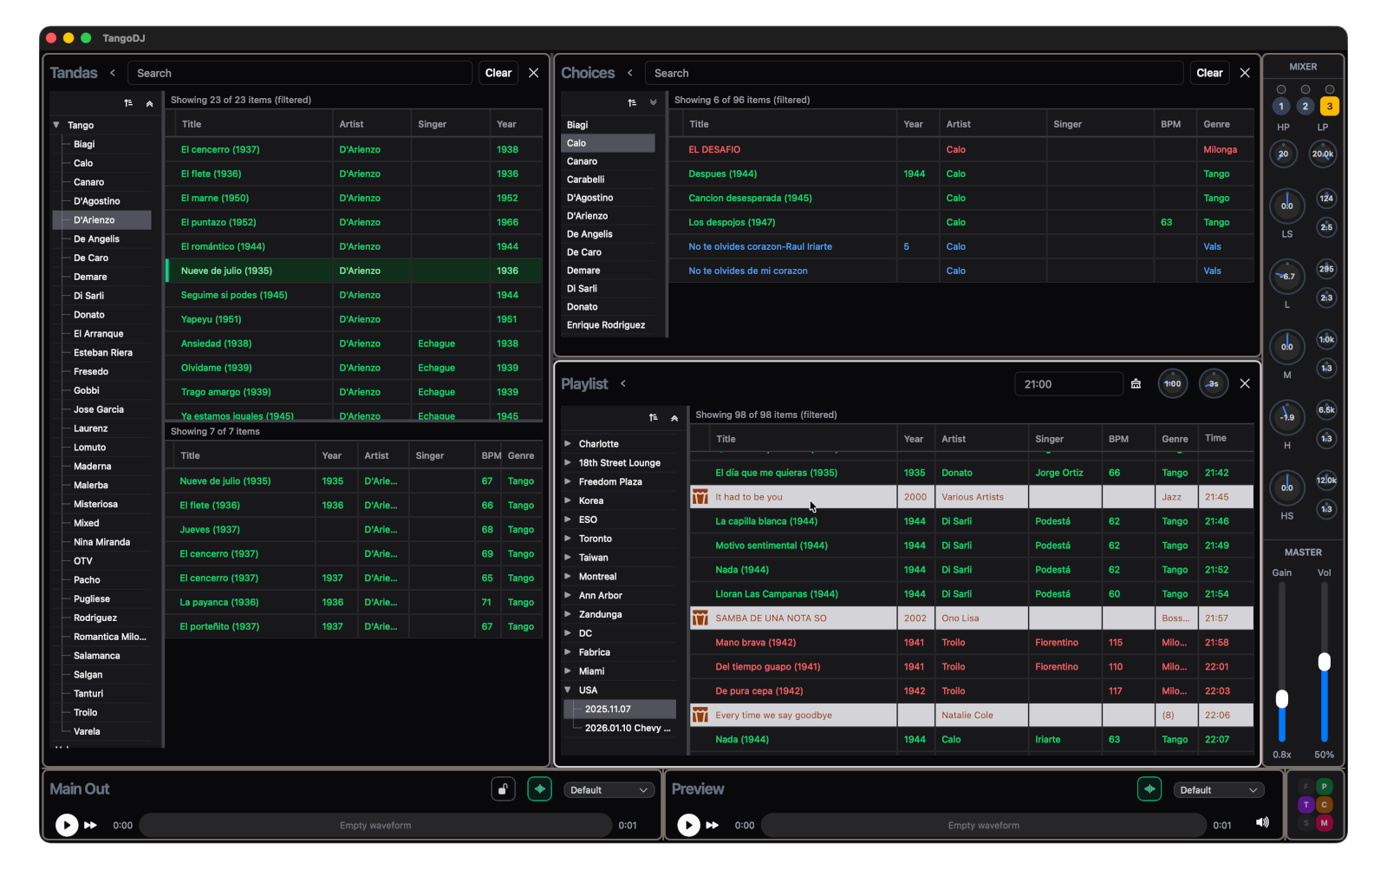The height and width of the screenshot is (896, 1387).
Task: Toggle the purple T panel button
Action: pos(1306,805)
